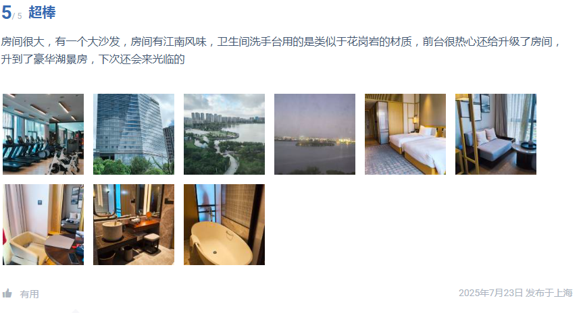This screenshot has width=581, height=313.
Task: Open the twin beds room photo
Action: pos(405,134)
